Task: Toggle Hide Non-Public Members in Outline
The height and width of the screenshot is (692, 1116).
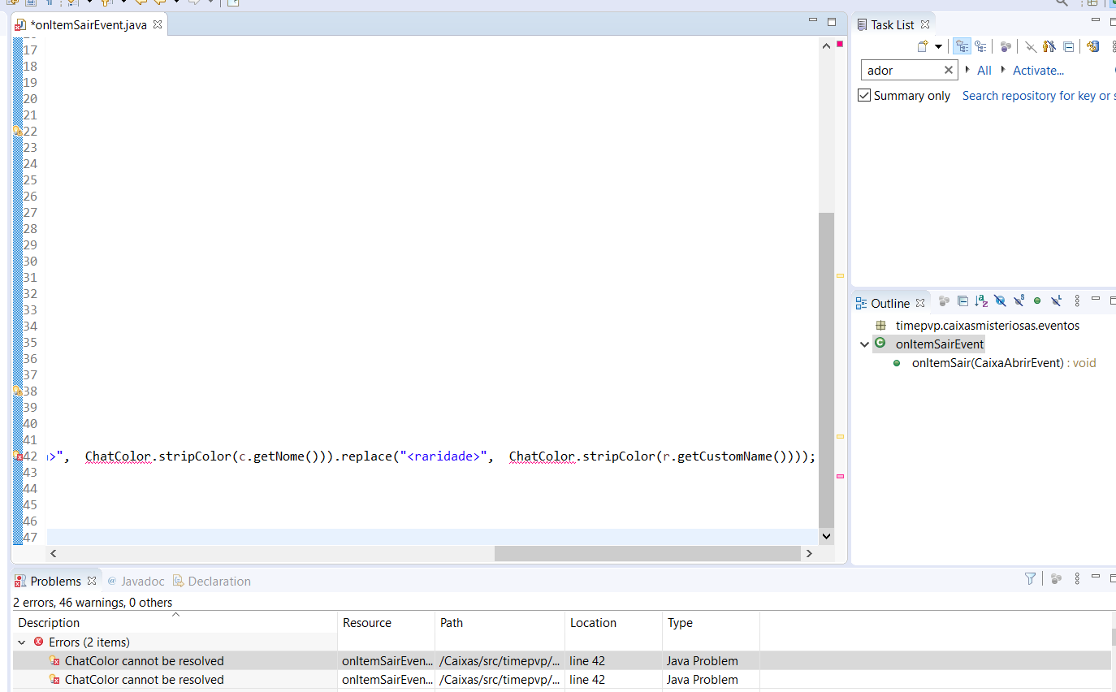Action: coord(1037,301)
